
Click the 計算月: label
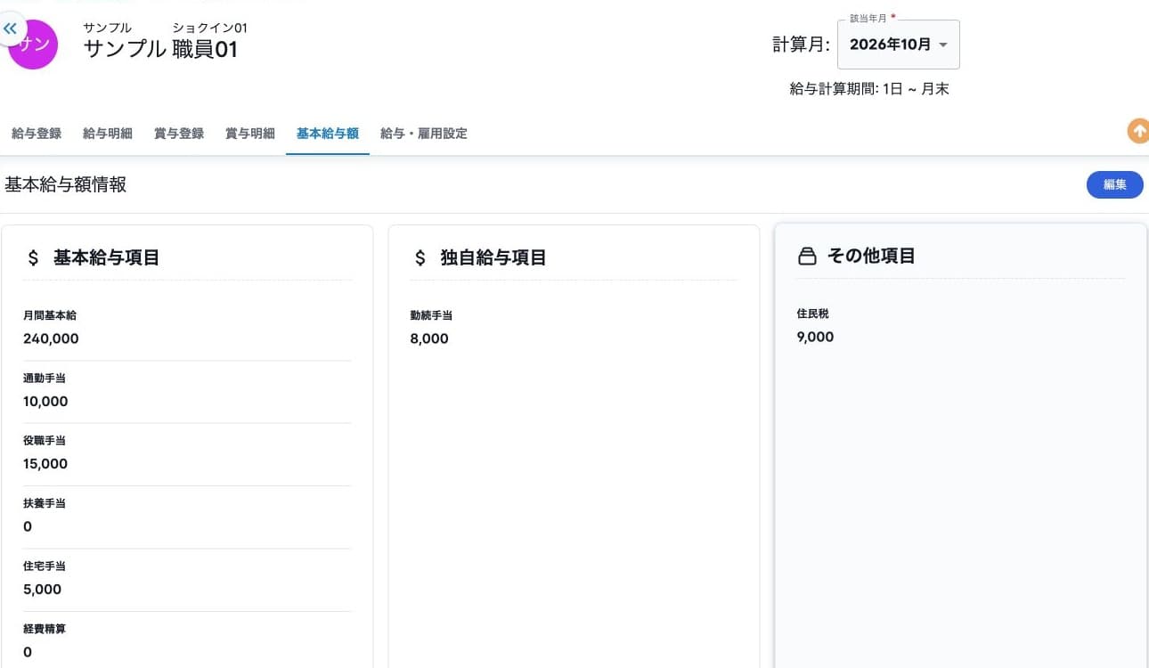coord(801,45)
